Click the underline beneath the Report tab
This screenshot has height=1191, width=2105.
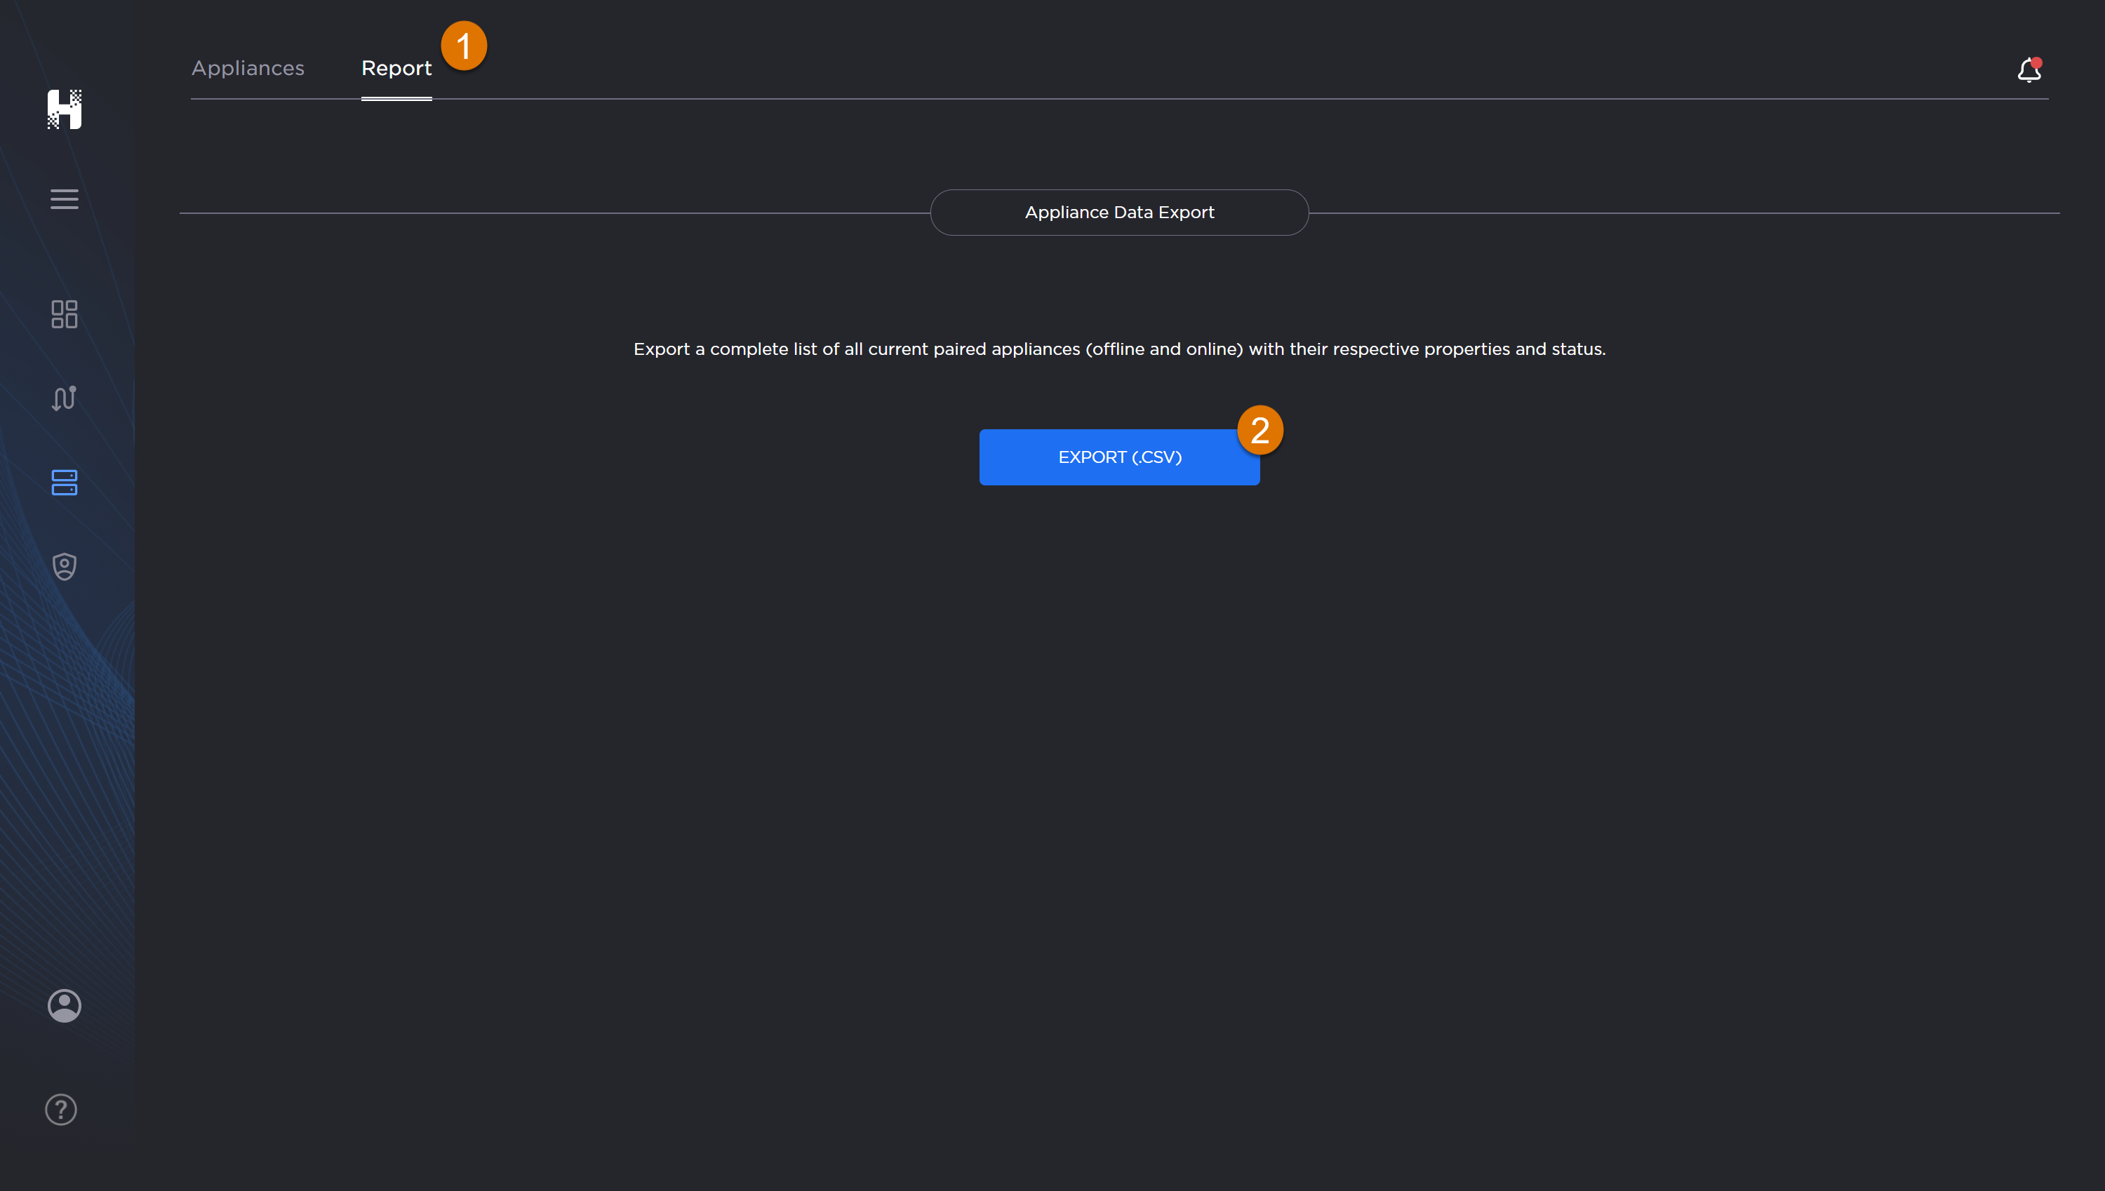(396, 98)
